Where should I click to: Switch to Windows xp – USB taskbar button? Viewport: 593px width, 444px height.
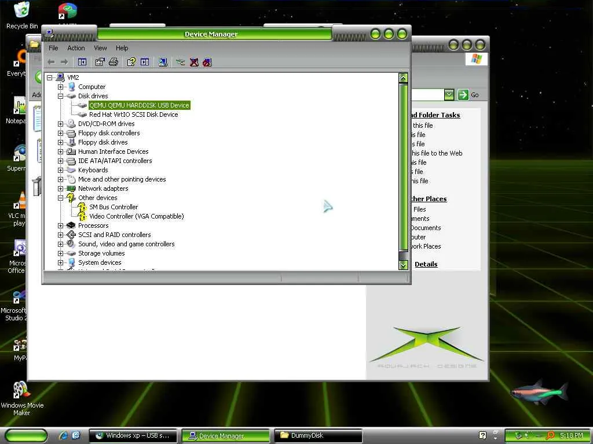coord(133,436)
